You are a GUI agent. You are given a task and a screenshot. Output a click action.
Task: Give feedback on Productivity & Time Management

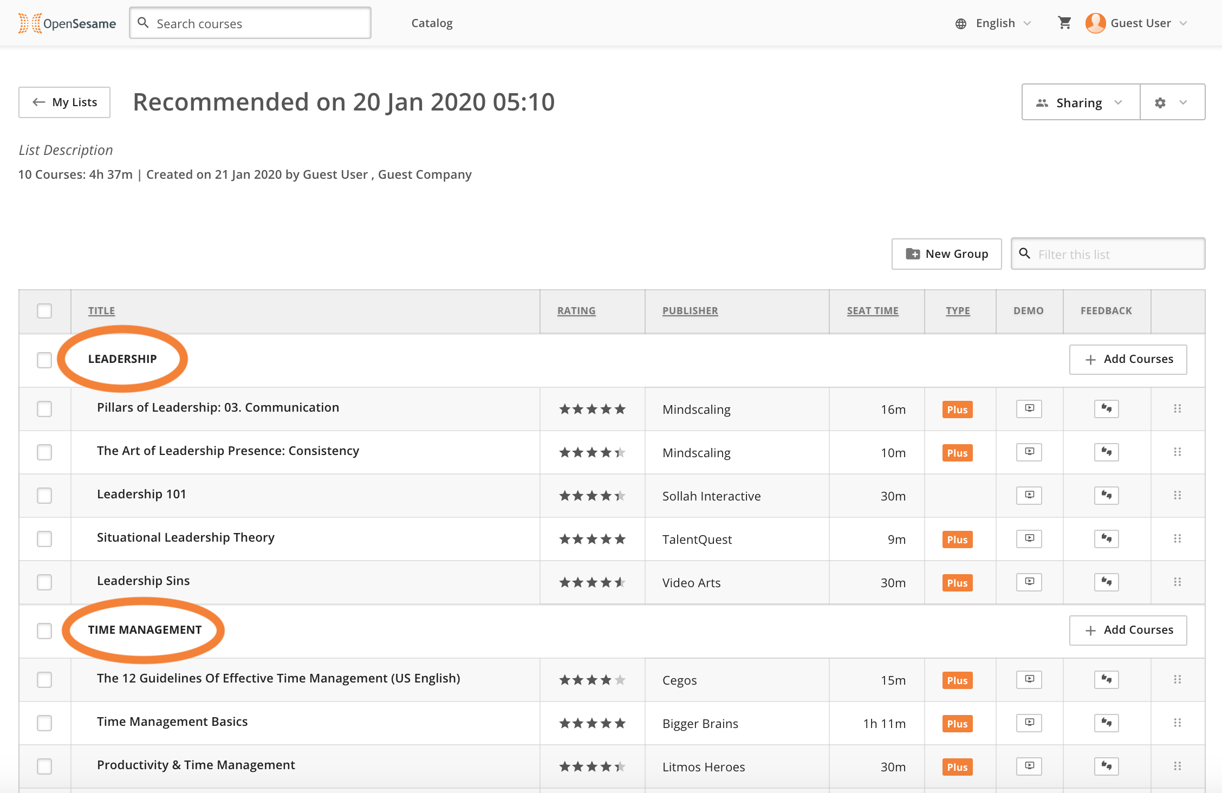click(1106, 766)
